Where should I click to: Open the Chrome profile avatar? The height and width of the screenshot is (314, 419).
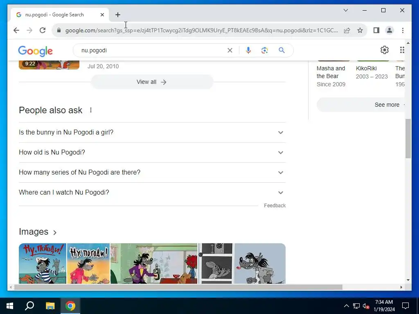point(390,30)
